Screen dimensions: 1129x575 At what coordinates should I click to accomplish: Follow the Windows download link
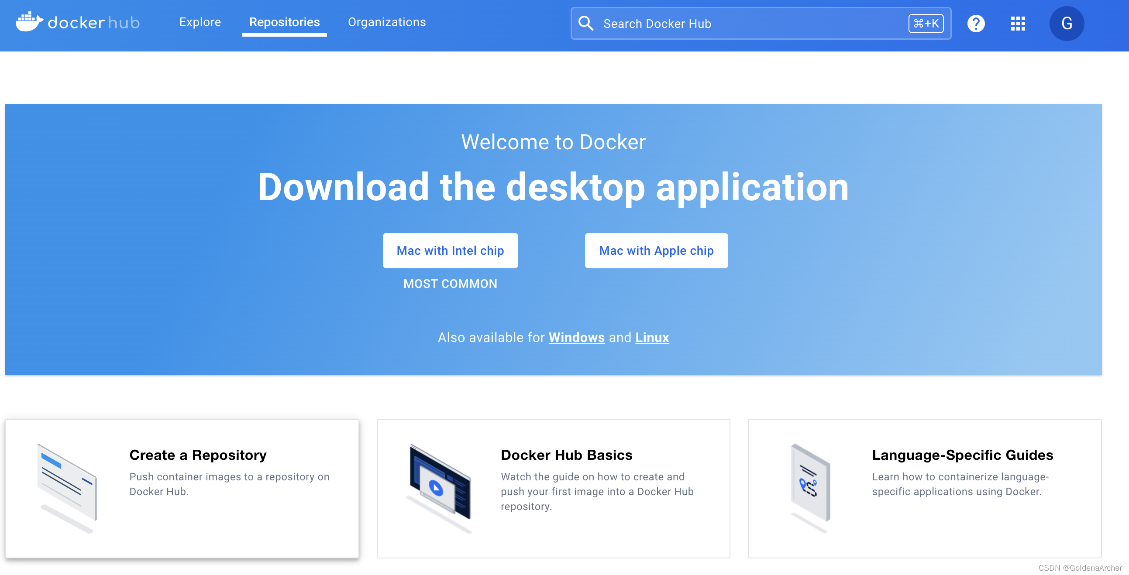tap(576, 337)
